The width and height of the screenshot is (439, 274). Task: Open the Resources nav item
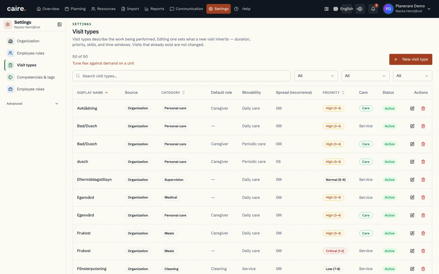pos(103,9)
